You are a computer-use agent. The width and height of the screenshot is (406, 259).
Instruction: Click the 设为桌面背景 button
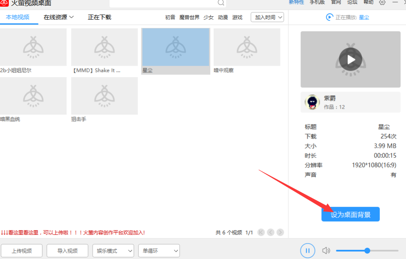coord(351,214)
